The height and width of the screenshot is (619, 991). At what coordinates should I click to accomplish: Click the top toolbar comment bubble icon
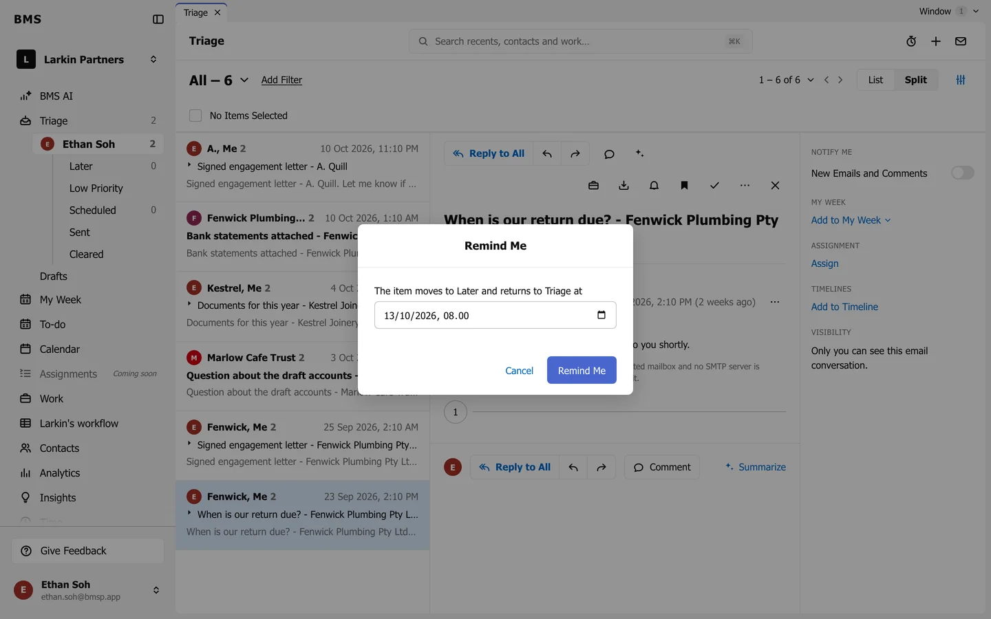(609, 154)
